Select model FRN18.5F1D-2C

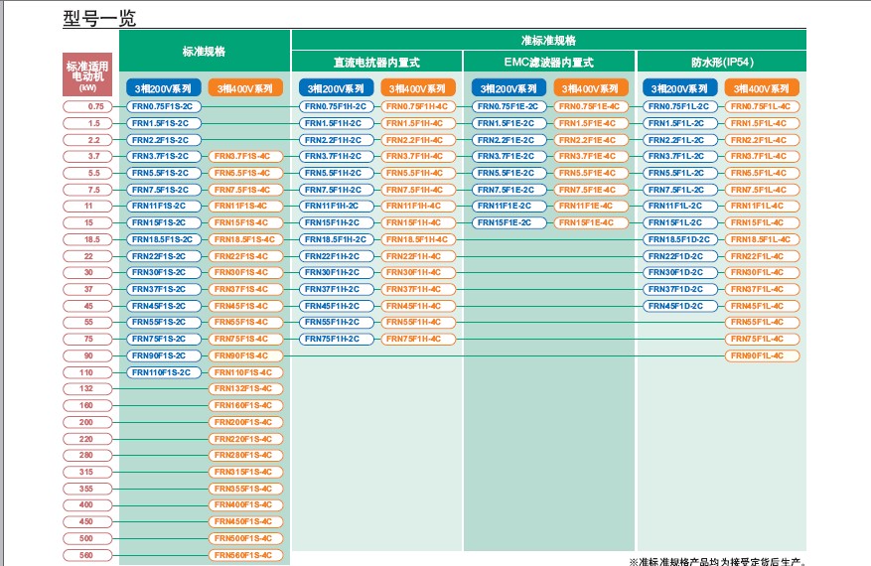point(680,239)
